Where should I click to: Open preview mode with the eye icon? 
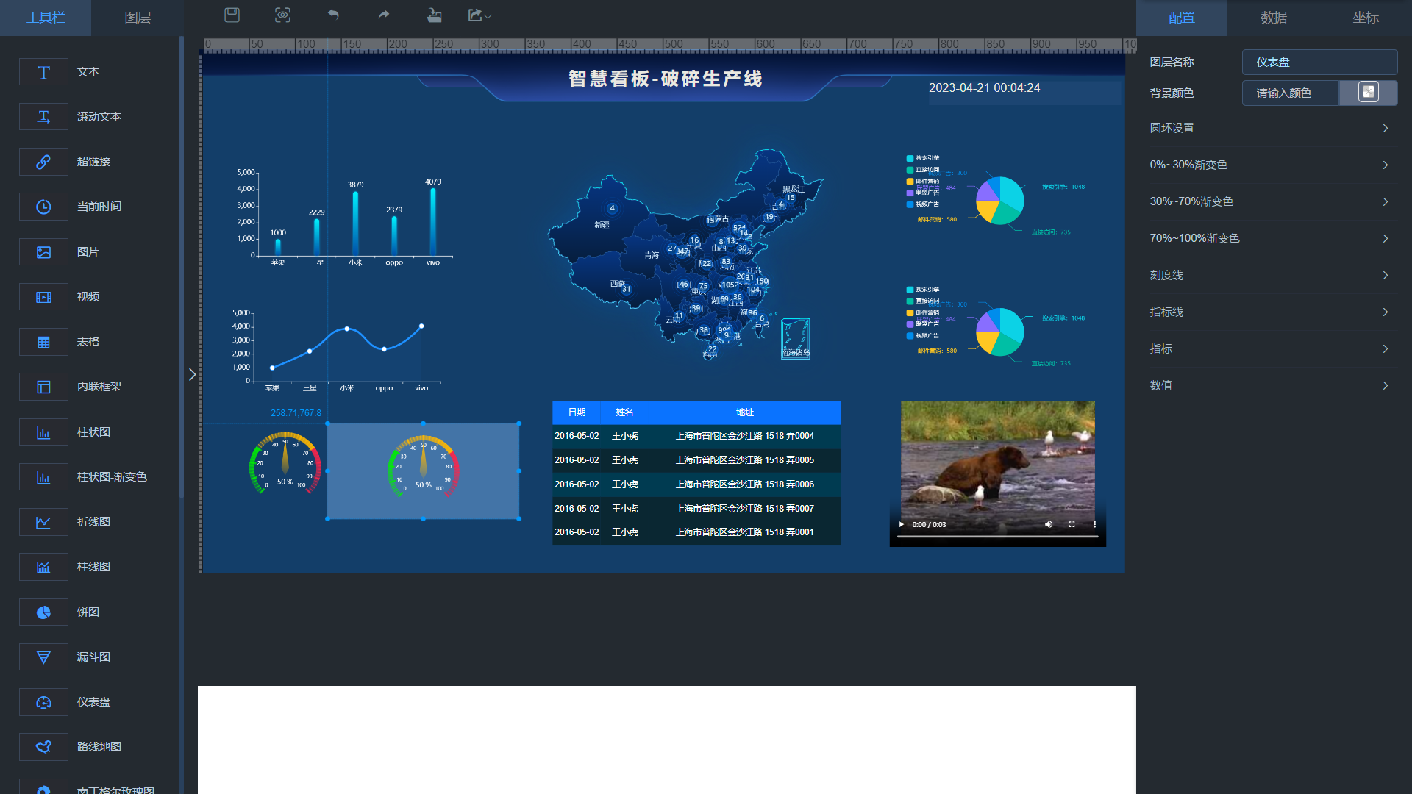[x=282, y=15]
